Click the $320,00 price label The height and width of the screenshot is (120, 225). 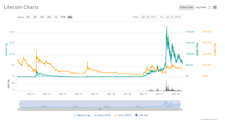(190, 32)
